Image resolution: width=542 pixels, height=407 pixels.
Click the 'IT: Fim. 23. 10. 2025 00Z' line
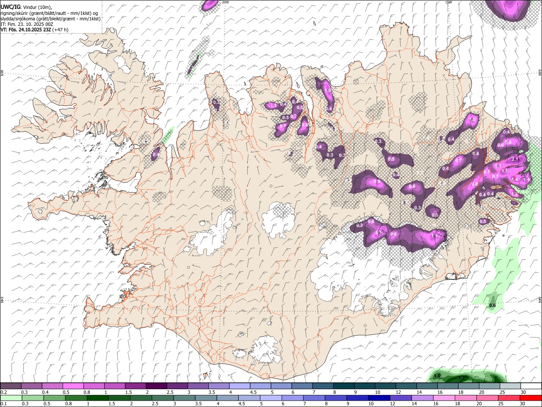coord(27,24)
